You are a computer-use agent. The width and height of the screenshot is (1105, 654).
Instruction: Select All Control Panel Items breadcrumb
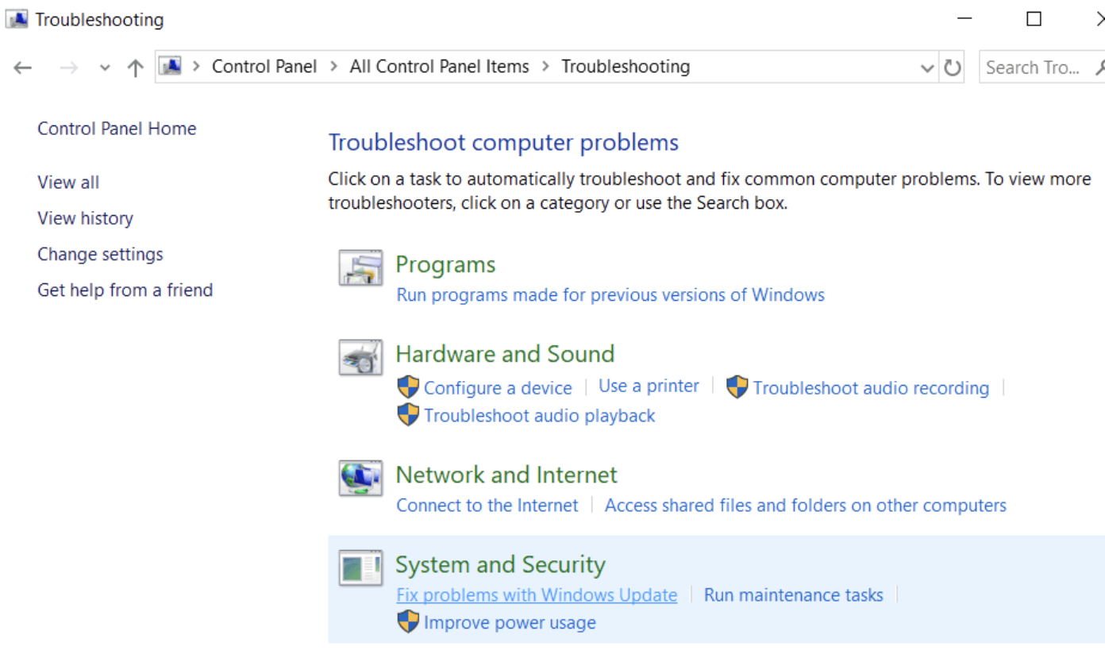pyautogui.click(x=440, y=67)
